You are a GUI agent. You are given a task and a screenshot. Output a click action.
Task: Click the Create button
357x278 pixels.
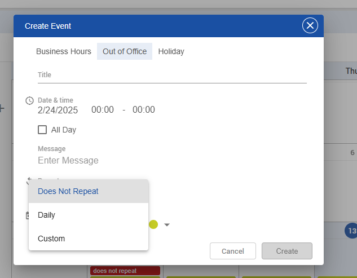click(x=287, y=251)
